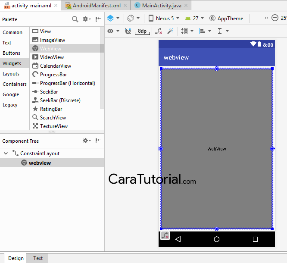Image resolution: width=287 pixels, height=263 pixels.
Task: Select the Google palette category
Action: [15, 94]
